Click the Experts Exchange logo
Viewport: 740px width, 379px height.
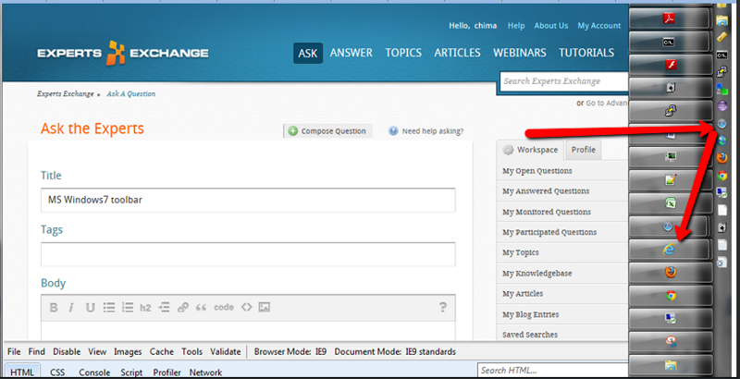tap(123, 53)
